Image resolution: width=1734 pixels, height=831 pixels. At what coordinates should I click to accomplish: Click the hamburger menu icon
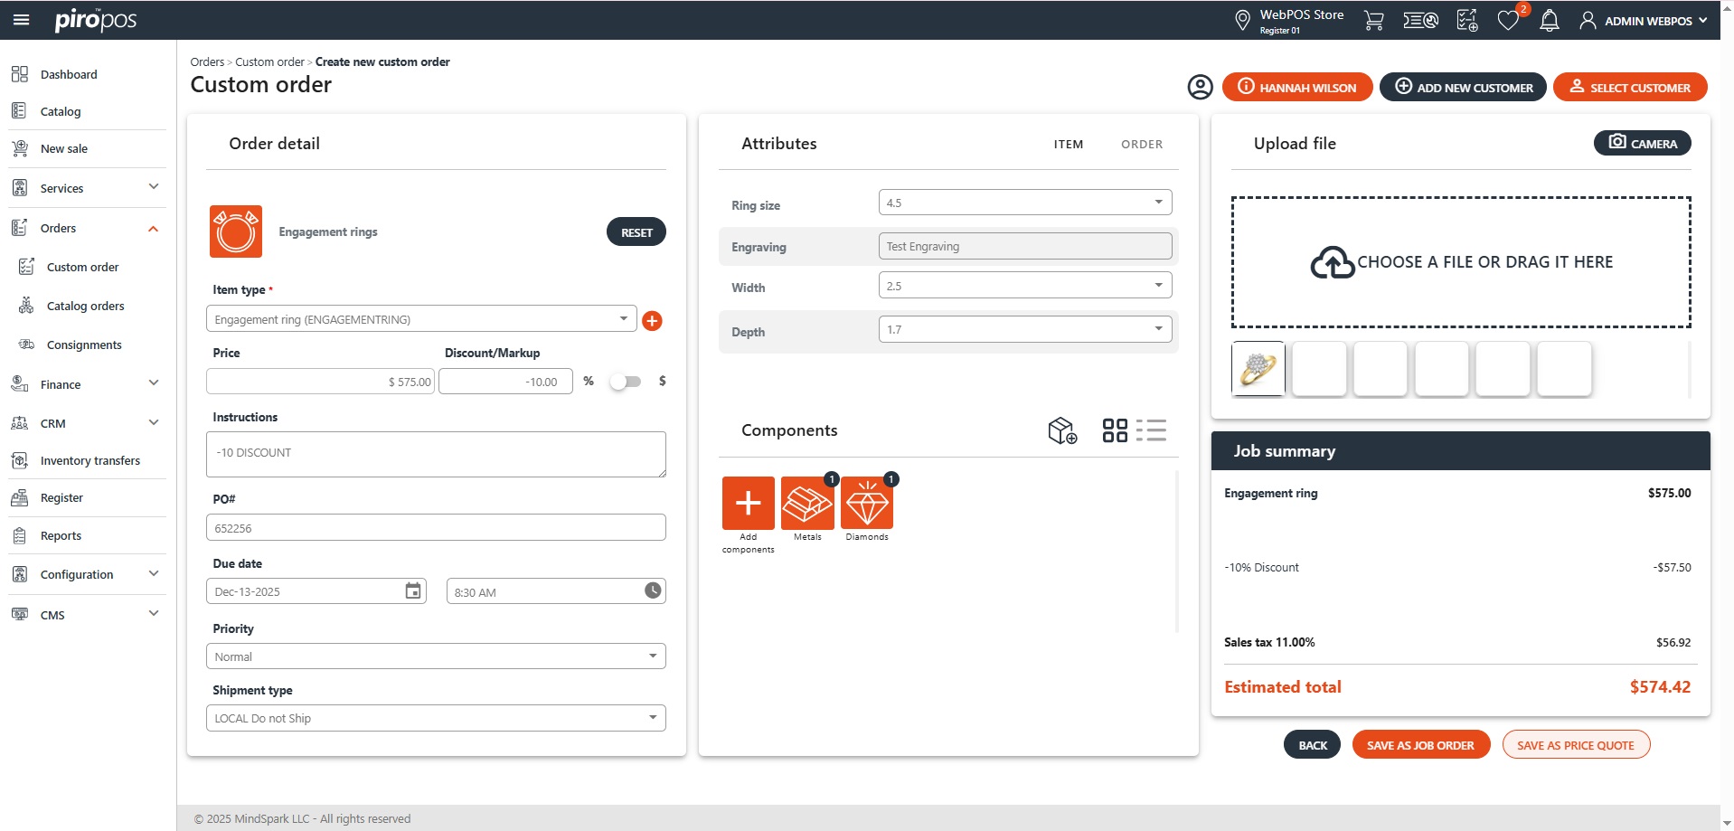click(21, 20)
